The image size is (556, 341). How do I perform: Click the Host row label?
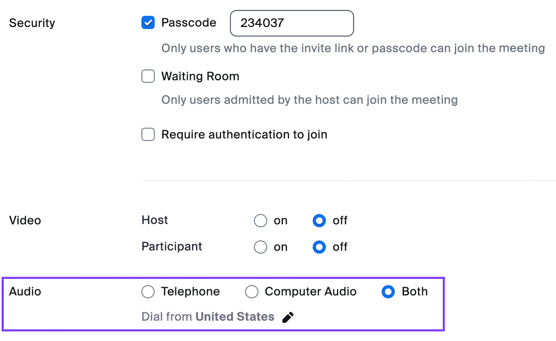pyautogui.click(x=154, y=220)
